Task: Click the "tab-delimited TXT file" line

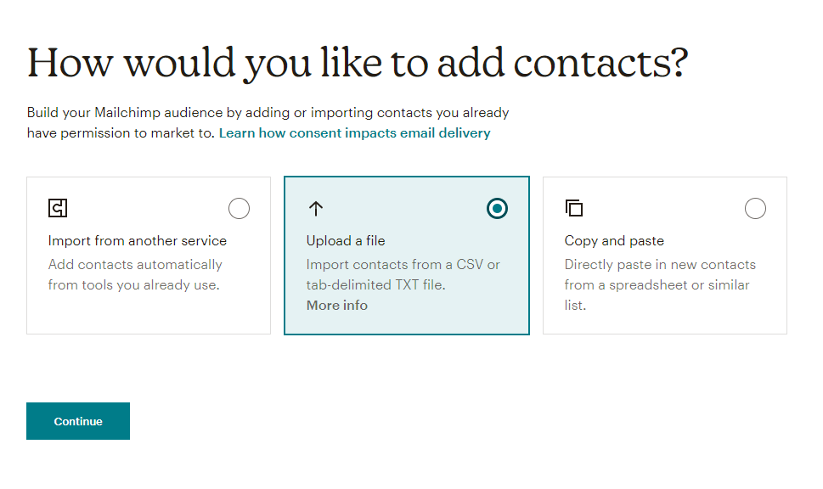Action: pyautogui.click(x=375, y=285)
